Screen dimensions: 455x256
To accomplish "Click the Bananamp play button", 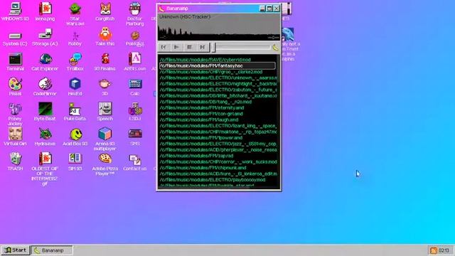I will click(x=176, y=47).
